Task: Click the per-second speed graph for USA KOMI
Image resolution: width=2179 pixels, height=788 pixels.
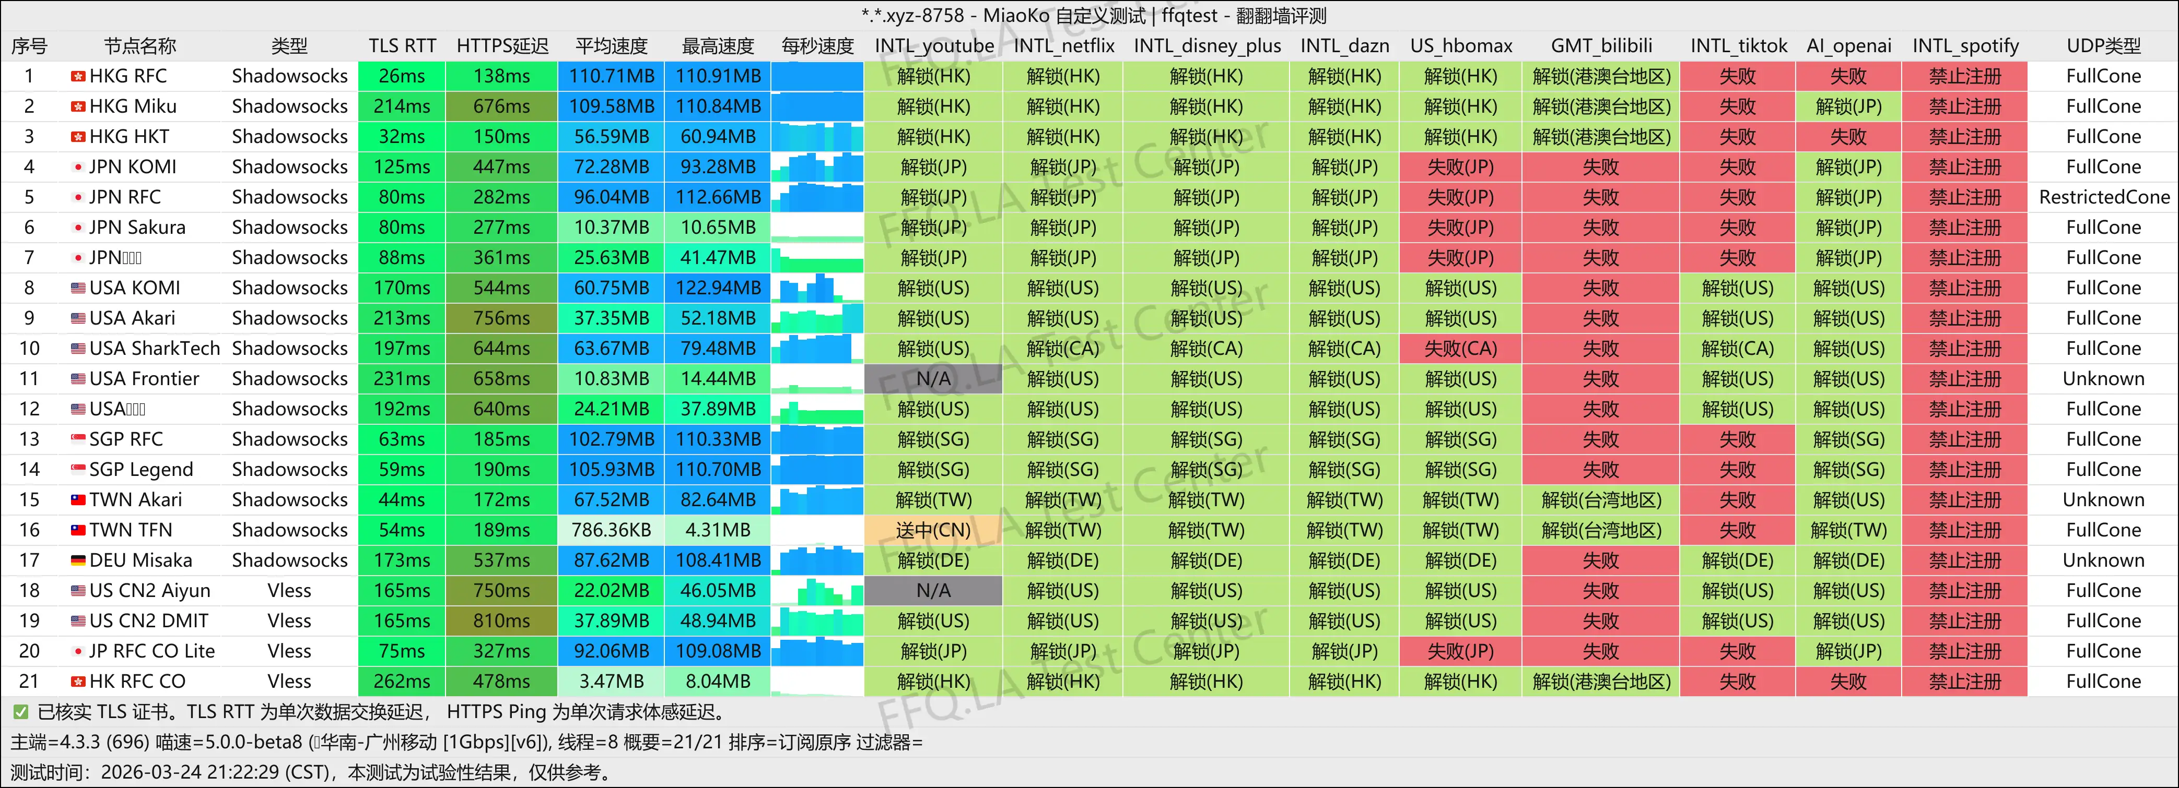Action: 816,288
